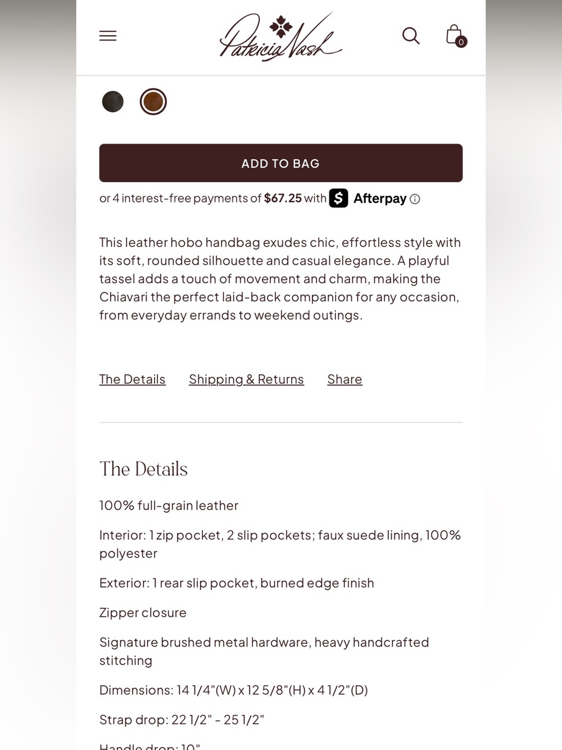
Task: Open the Shipping & Returns link
Action: (246, 379)
